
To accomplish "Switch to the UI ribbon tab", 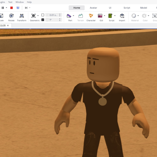I will coord(110,8).
